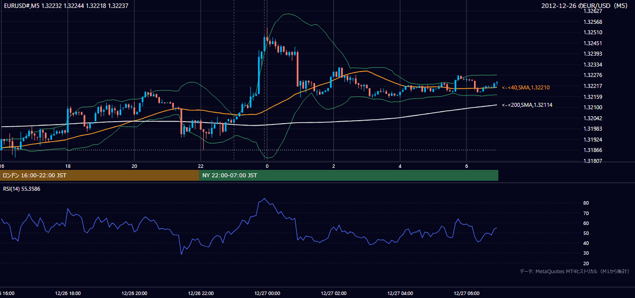Viewport: 635px width, 298px height.
Task: Click the MetaQuotes MT4 data source note
Action: pyautogui.click(x=575, y=272)
